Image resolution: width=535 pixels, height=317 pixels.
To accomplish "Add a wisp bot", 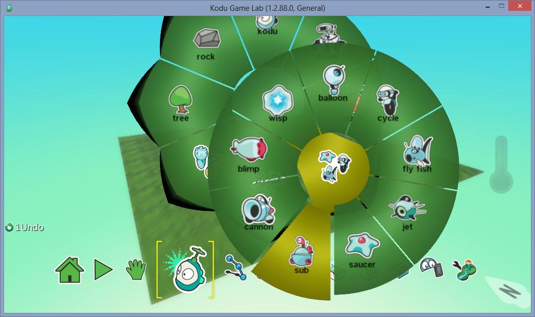I will (x=278, y=100).
